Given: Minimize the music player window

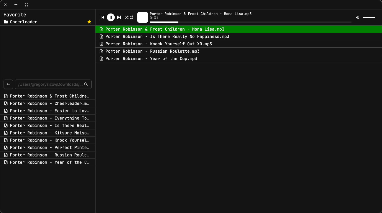Looking at the screenshot, I should [x=16, y=5].
